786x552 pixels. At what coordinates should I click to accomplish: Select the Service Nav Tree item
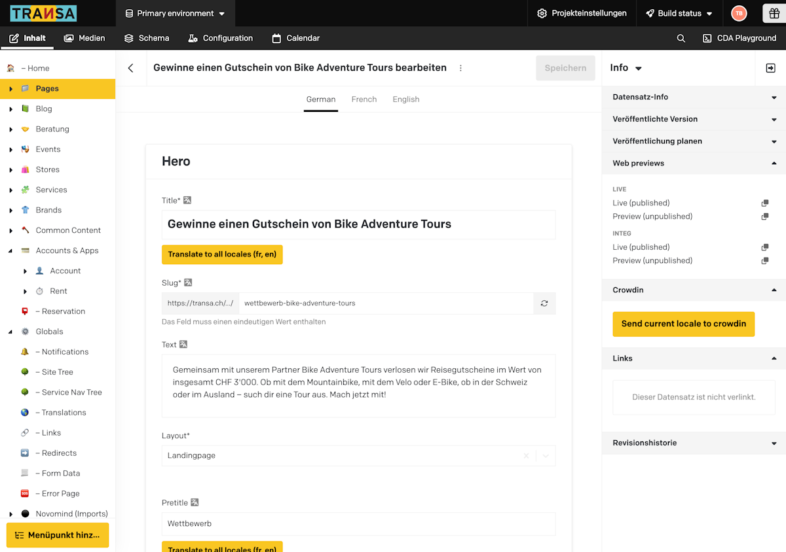(x=58, y=392)
